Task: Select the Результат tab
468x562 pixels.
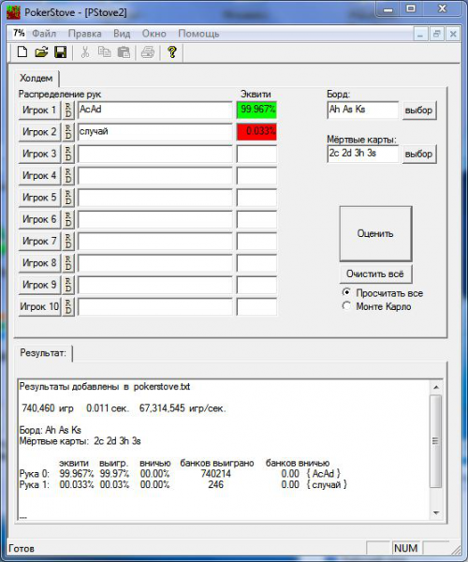Action: 43,353
